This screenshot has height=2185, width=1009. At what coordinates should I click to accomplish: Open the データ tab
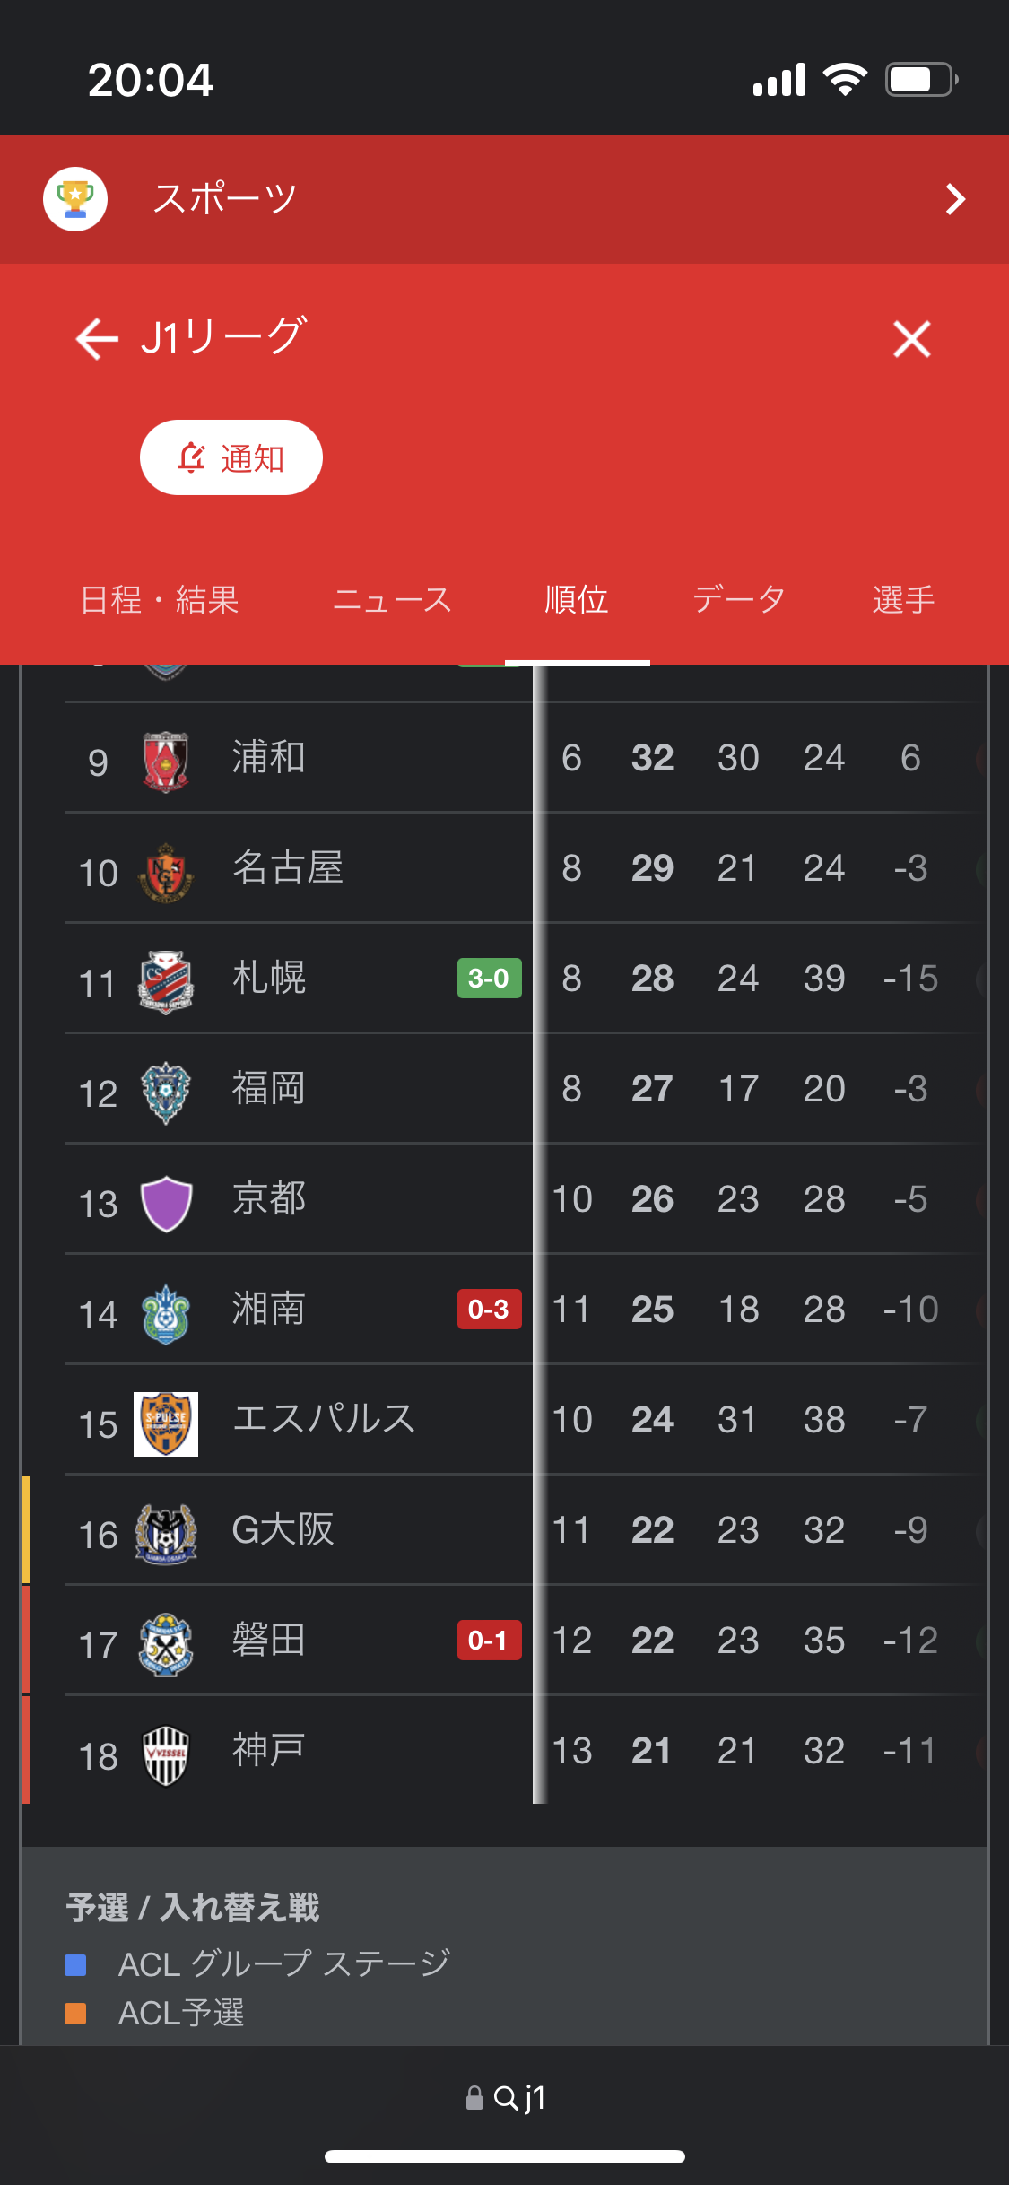click(x=739, y=599)
